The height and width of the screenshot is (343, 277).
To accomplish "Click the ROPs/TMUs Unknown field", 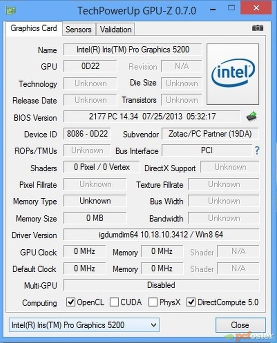I will (x=87, y=150).
